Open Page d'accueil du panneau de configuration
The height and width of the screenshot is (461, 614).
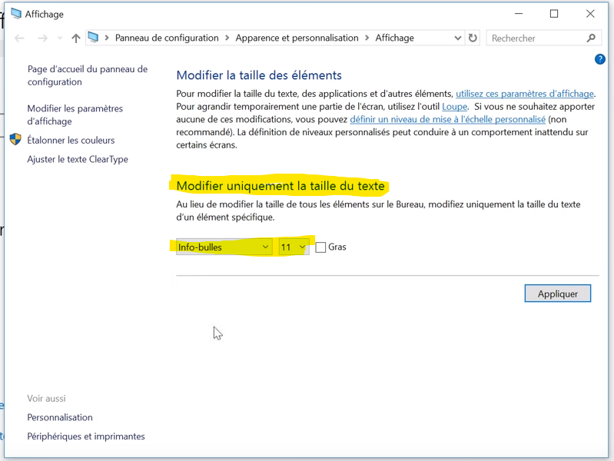[88, 75]
